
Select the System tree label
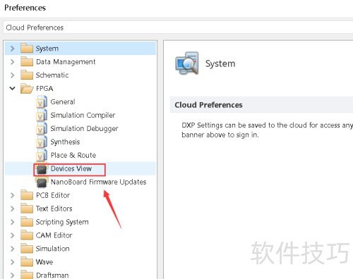coord(47,49)
